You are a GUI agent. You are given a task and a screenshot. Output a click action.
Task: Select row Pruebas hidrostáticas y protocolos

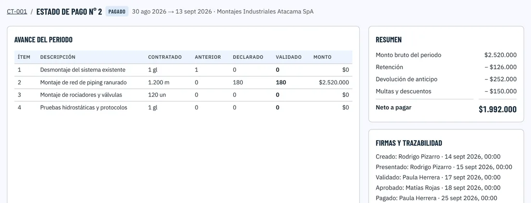tap(183, 108)
